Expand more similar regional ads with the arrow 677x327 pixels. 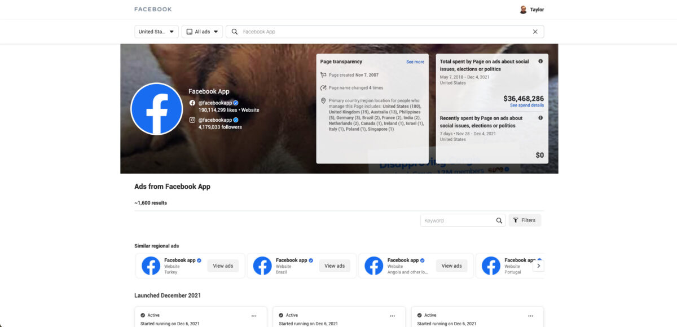coord(539,265)
